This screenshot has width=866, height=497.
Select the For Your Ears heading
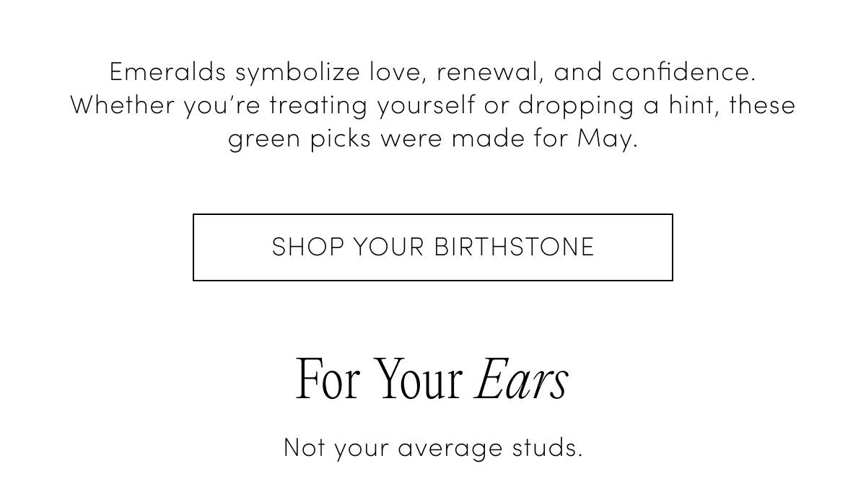tap(432, 379)
